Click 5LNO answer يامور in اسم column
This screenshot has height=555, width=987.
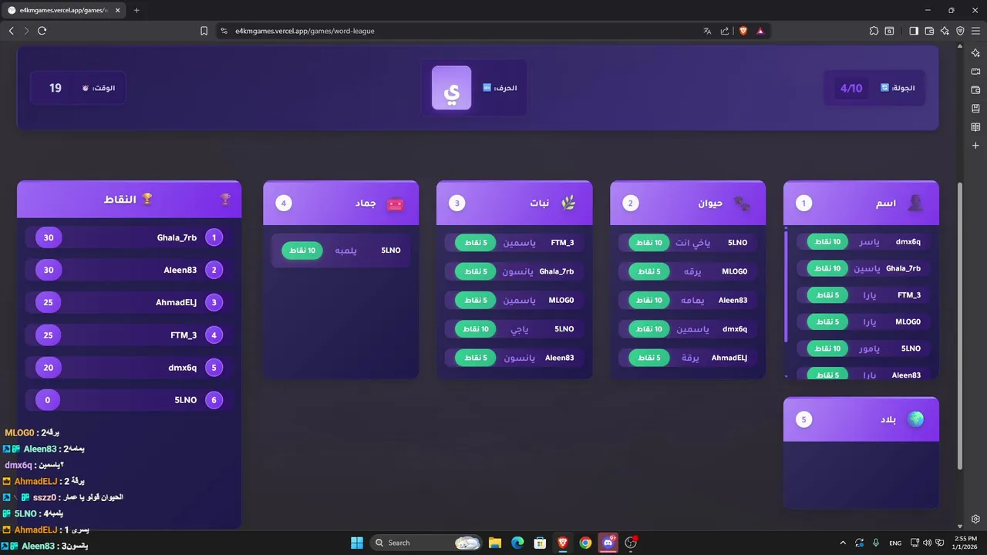[864, 348]
